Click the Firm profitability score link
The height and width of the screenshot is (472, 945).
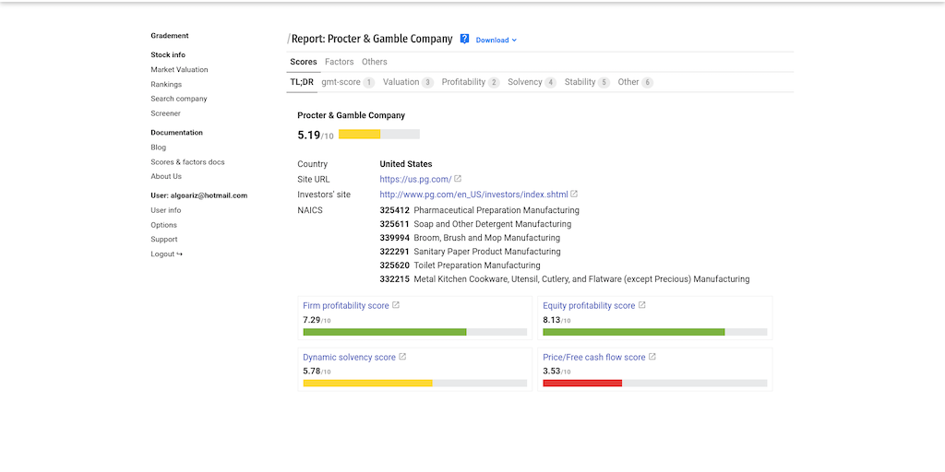tap(346, 305)
